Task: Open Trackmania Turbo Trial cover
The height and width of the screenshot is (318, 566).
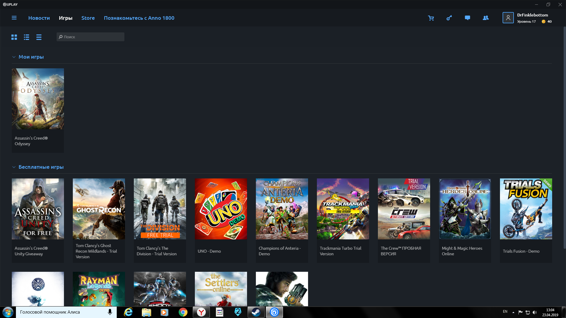Action: tap(343, 209)
